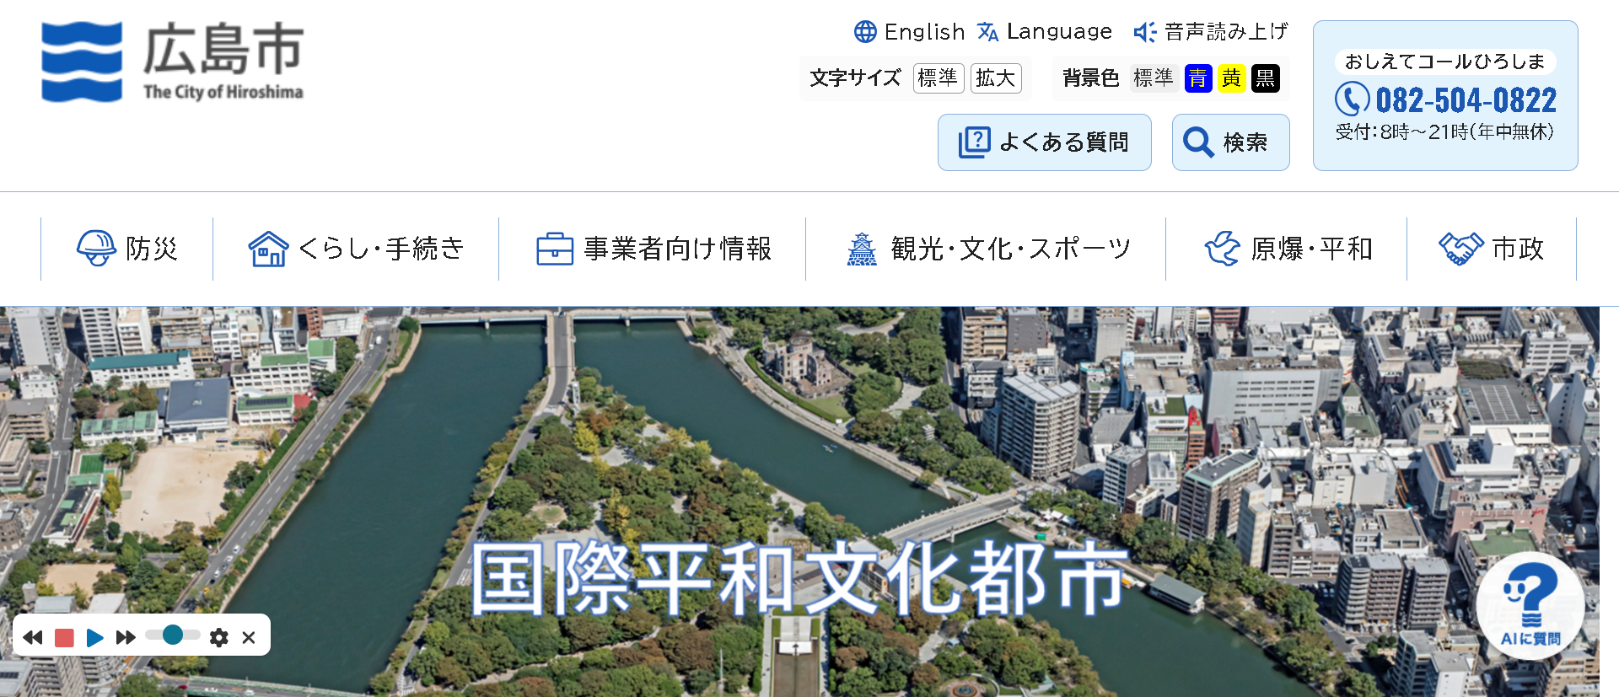The image size is (1619, 697).
Task: Click the dove icon for 原爆・平和
Action: [1223, 249]
